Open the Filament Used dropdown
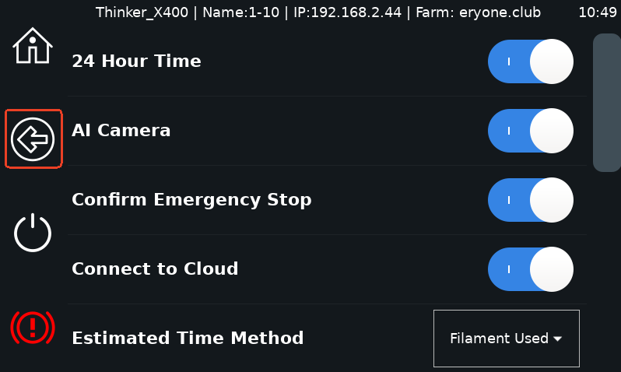The height and width of the screenshot is (372, 621). click(x=507, y=339)
